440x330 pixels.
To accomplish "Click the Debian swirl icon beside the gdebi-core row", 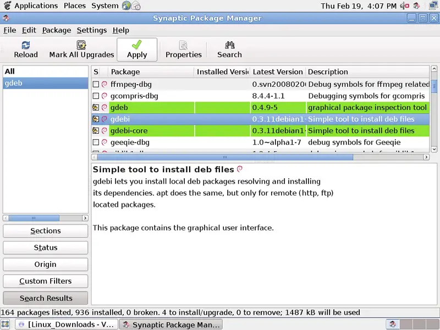I will click(x=105, y=130).
